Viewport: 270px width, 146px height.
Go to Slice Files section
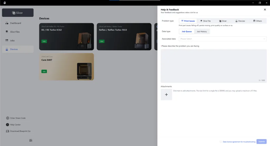[x=15, y=32]
